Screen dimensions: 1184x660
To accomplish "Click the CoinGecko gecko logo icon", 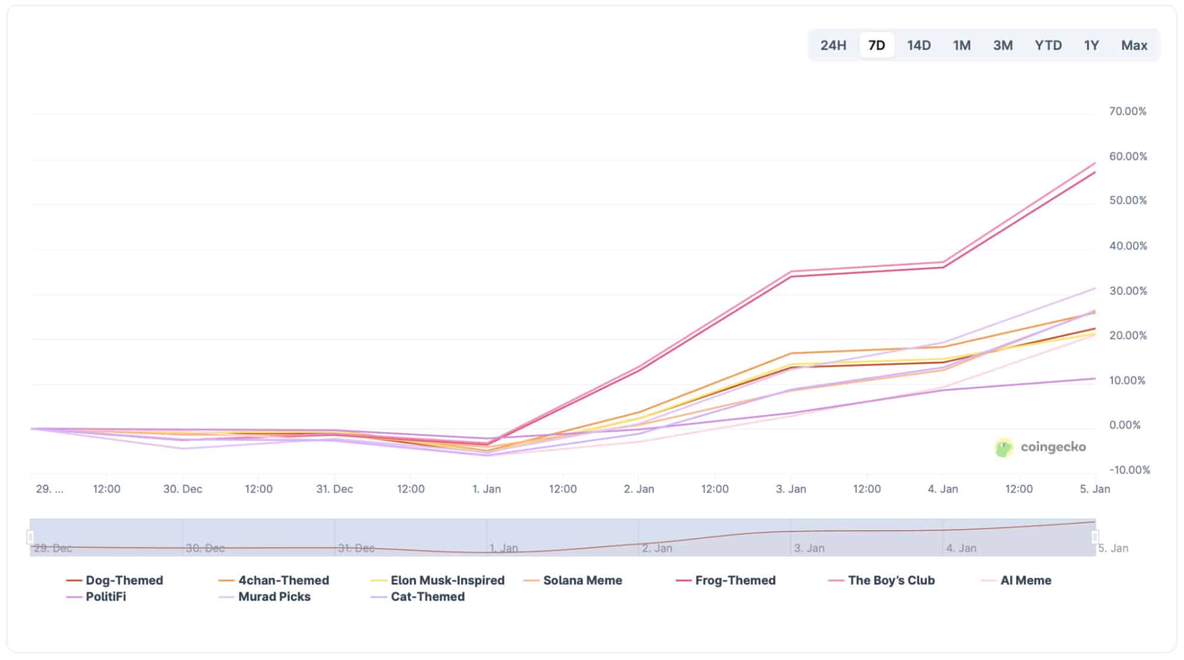I will click(x=1003, y=448).
